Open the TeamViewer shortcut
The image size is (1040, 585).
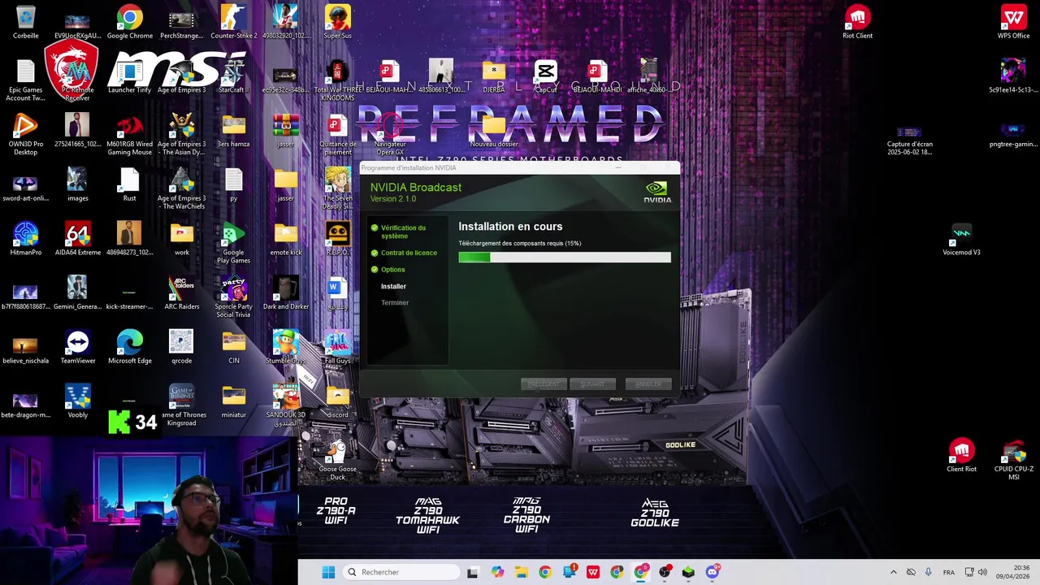click(77, 343)
